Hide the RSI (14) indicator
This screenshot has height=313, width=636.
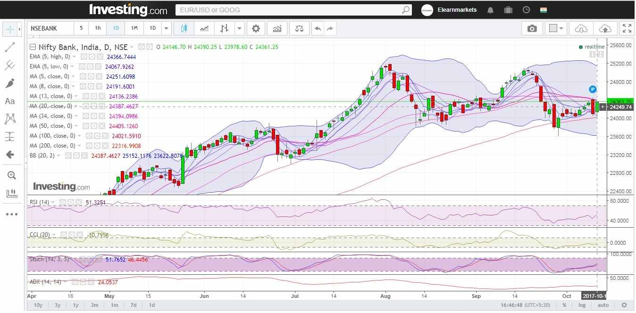(x=63, y=202)
